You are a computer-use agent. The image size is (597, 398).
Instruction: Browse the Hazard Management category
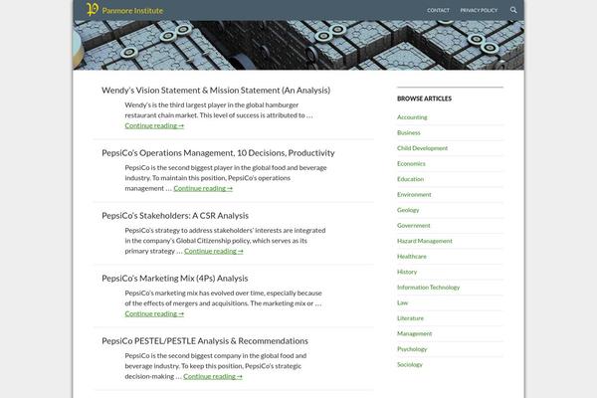click(425, 241)
